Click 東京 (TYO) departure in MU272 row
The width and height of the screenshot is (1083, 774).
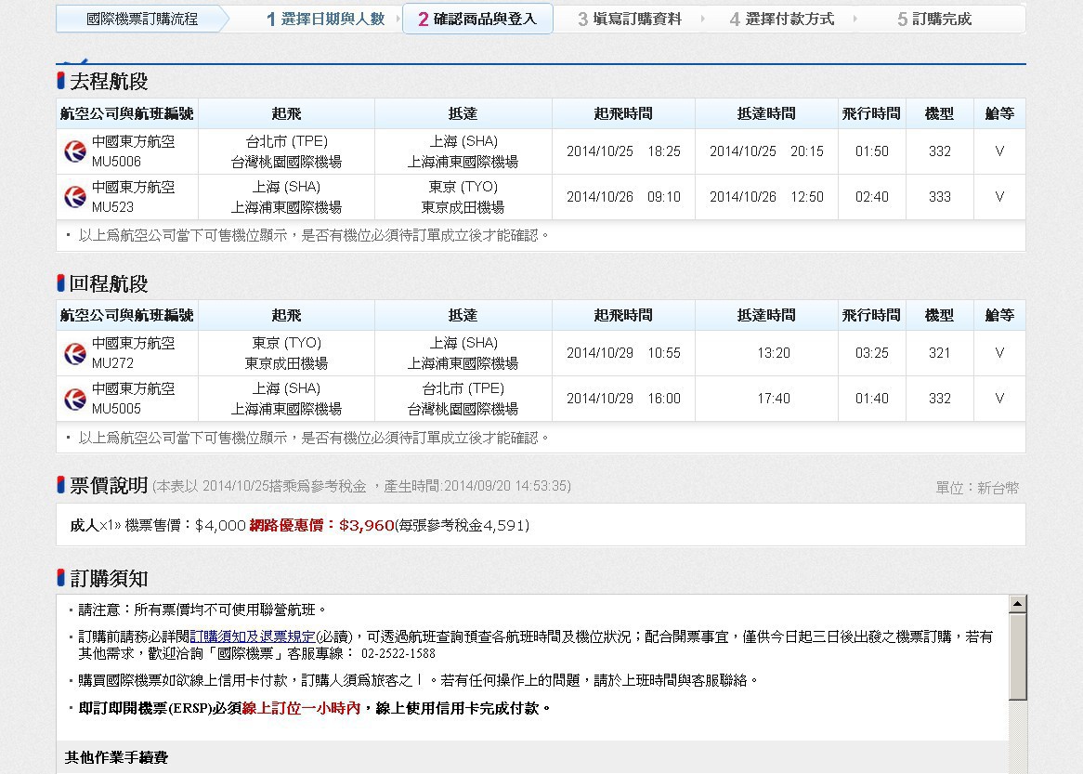tap(287, 343)
